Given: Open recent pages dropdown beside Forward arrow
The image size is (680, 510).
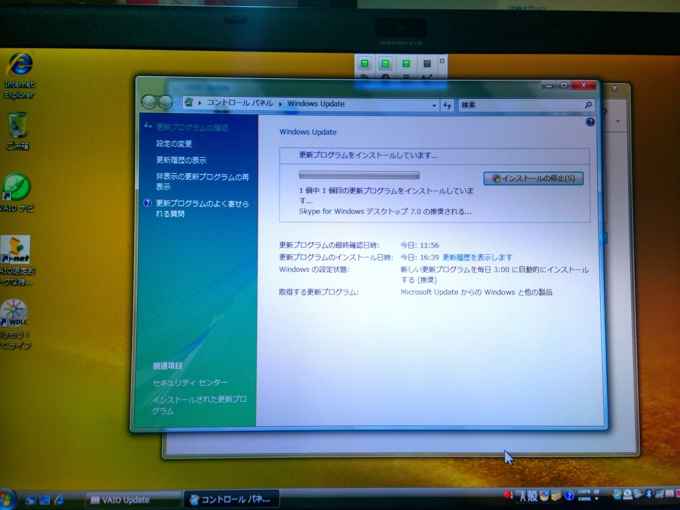Looking at the screenshot, I should [177, 103].
